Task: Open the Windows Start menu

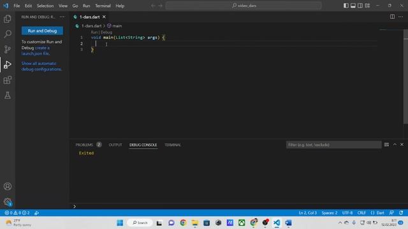Action: pyautogui.click(x=120, y=223)
